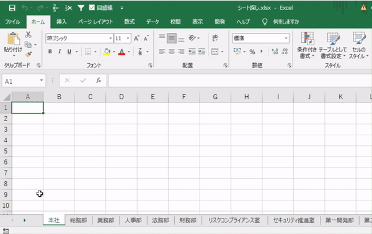This screenshot has width=372, height=234.
Task: Open the 游ゴシック font name dropdown
Action: pos(110,38)
